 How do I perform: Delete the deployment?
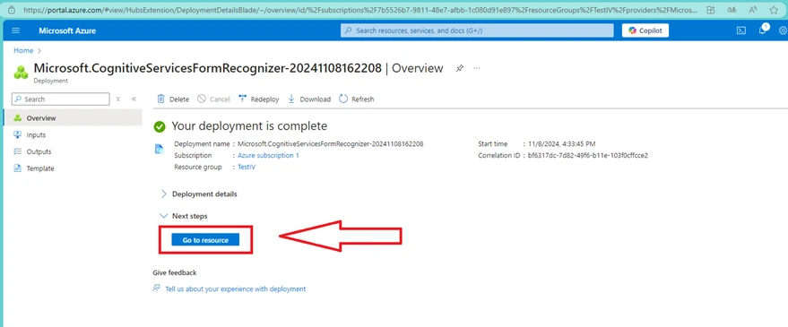coord(173,99)
